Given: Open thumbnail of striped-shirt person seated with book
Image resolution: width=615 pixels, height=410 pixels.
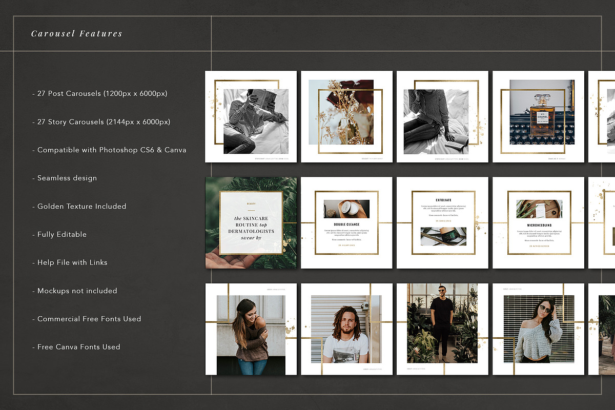Looking at the screenshot, I should [442, 117].
